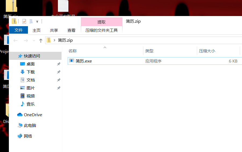The image size is (242, 152).
Task: Sort files by the 名称 column header
Action: (73, 51)
